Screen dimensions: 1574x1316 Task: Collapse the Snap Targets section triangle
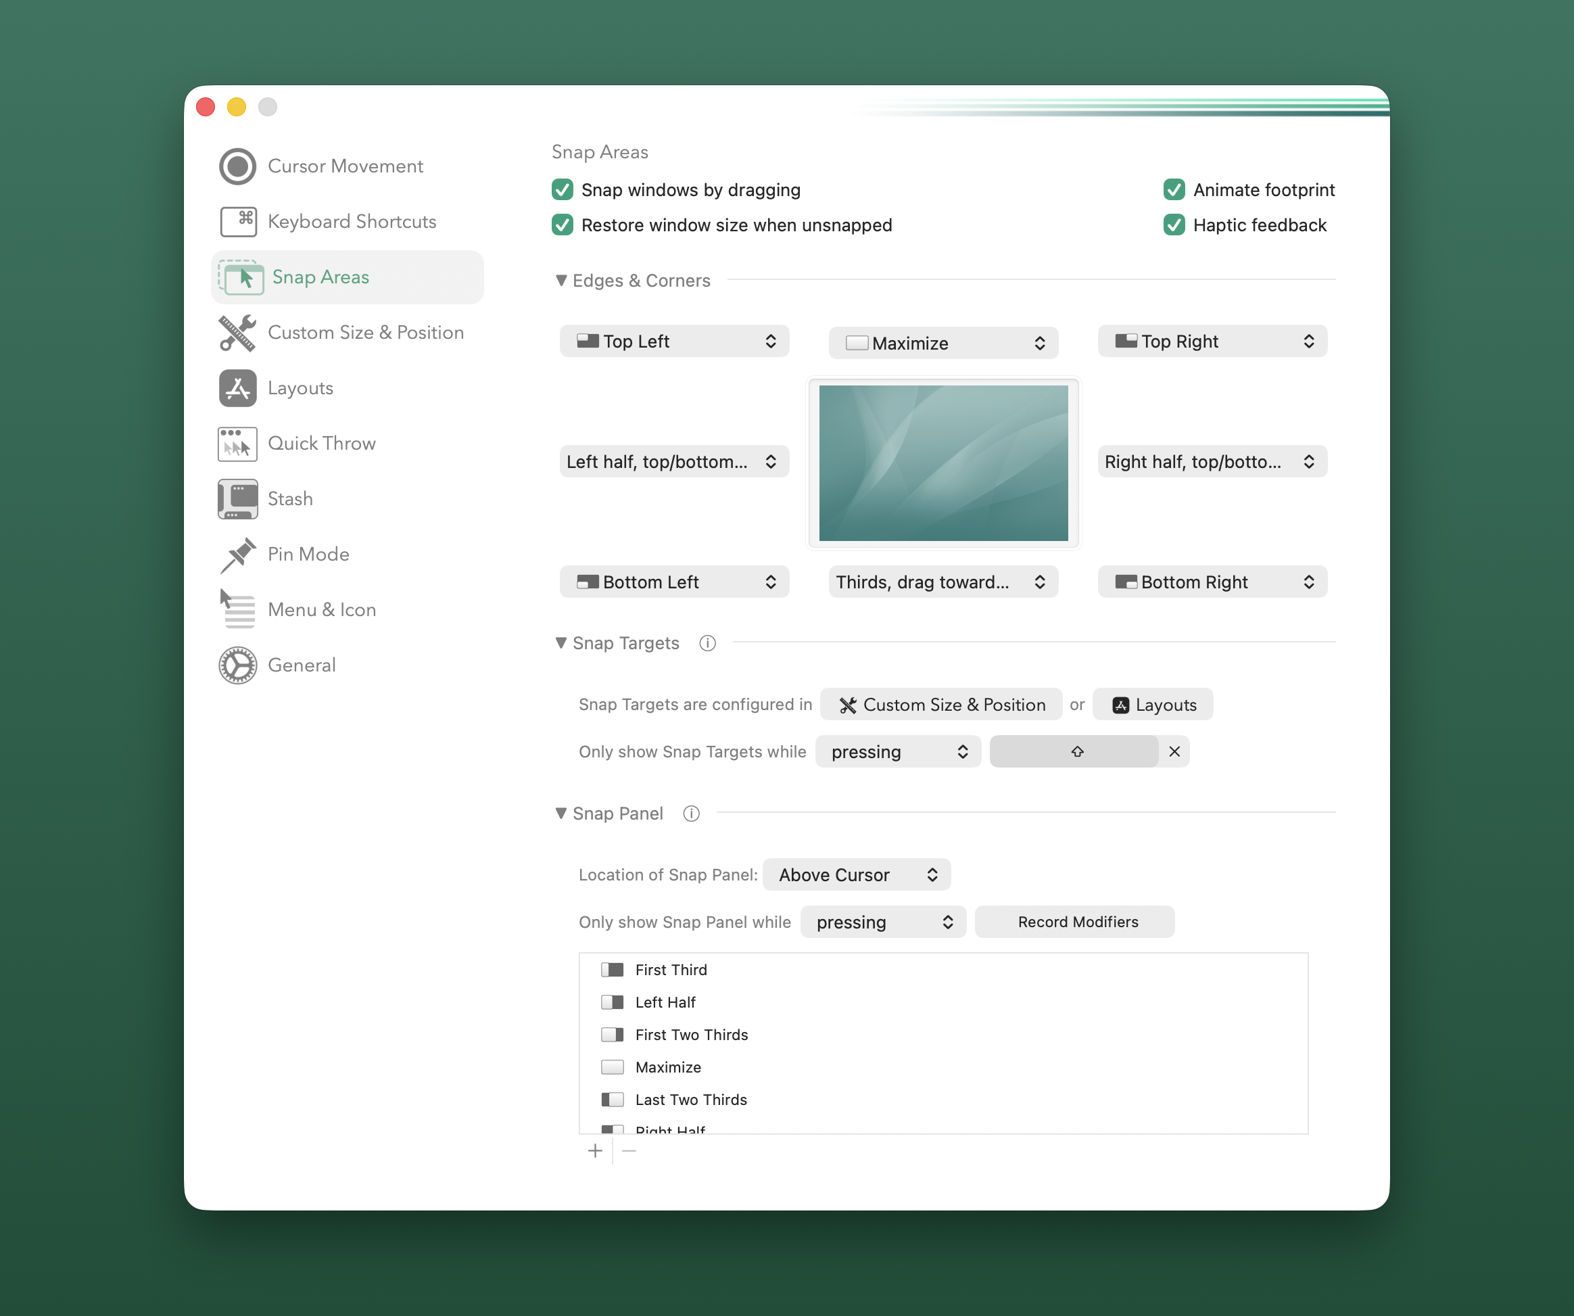pos(561,643)
